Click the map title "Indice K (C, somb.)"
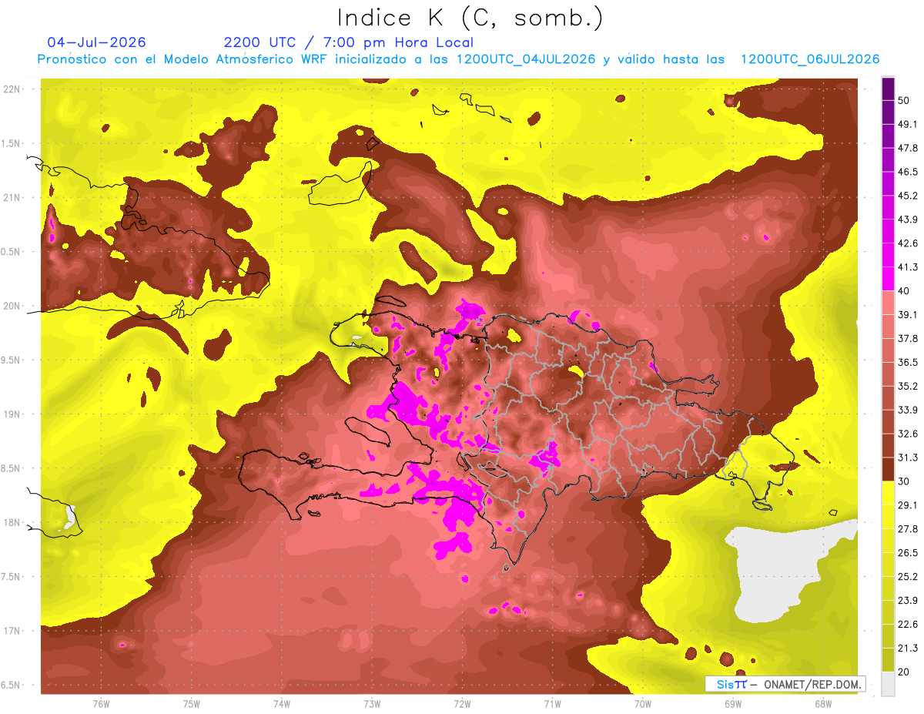This screenshot has height=714, width=924. coord(470,18)
